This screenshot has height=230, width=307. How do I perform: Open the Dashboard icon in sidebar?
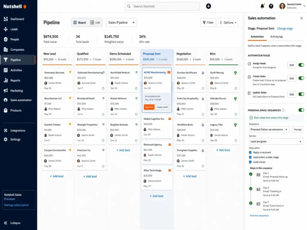point(6,19)
